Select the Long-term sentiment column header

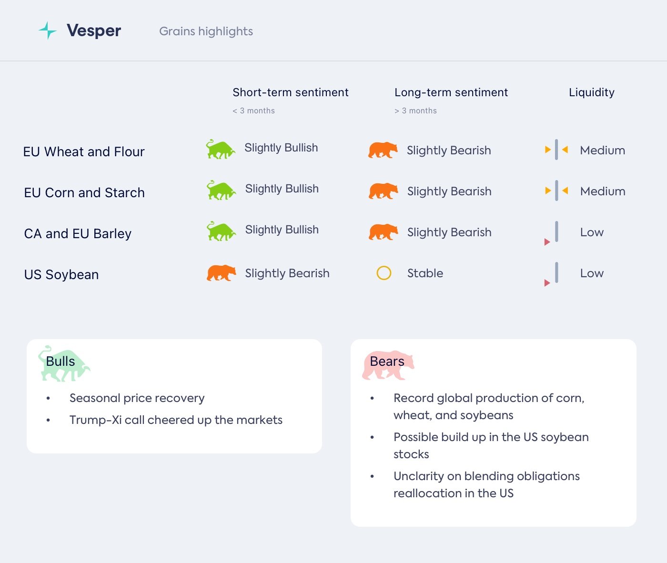click(x=451, y=92)
